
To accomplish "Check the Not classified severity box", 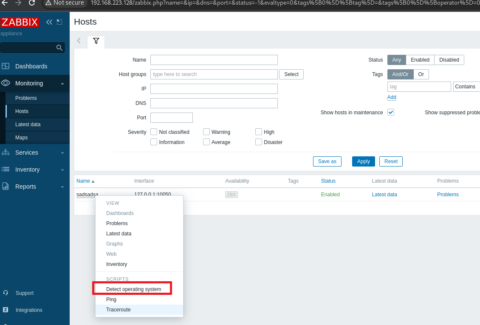I will (154, 132).
